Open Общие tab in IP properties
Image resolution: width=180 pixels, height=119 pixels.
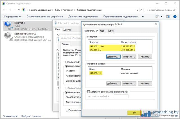[65, 44]
